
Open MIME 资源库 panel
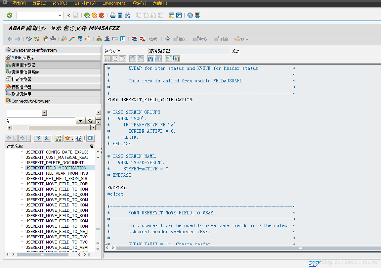tap(53, 57)
